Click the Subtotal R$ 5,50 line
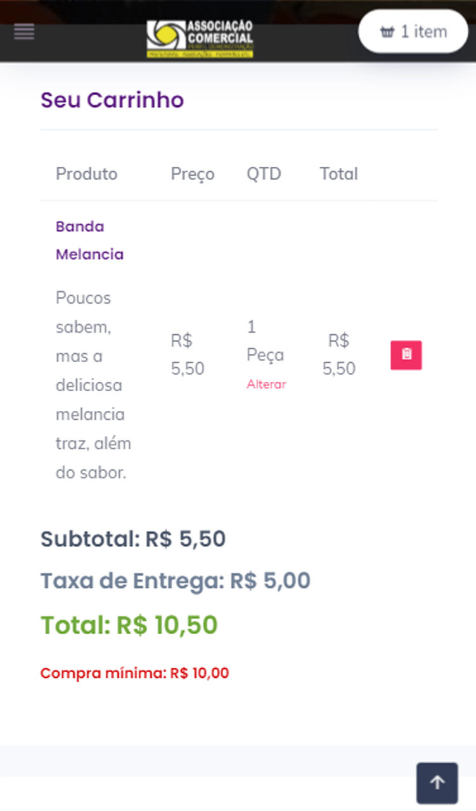 click(133, 539)
